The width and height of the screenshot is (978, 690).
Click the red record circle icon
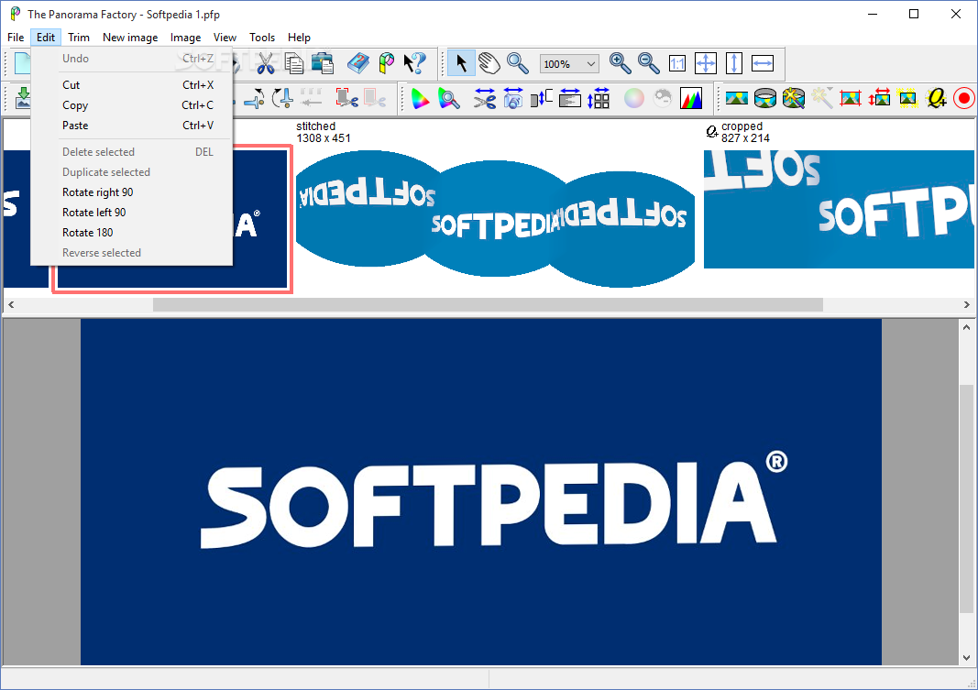pyautogui.click(x=964, y=98)
